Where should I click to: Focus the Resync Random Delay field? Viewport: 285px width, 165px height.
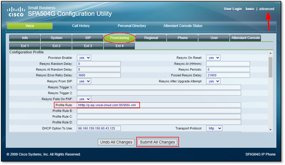tap(99, 64)
